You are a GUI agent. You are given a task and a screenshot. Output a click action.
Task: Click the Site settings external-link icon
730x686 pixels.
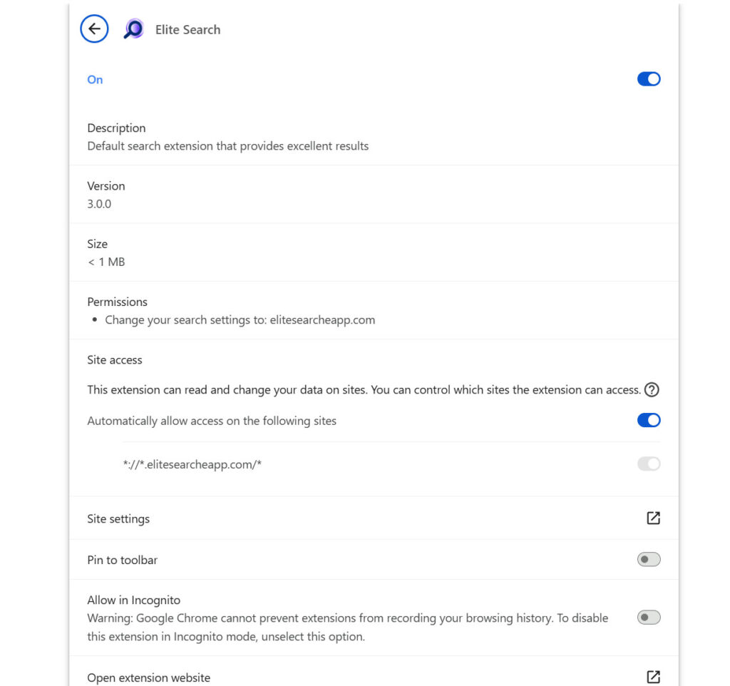[x=652, y=518]
